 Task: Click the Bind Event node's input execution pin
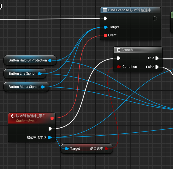pos(105,18)
